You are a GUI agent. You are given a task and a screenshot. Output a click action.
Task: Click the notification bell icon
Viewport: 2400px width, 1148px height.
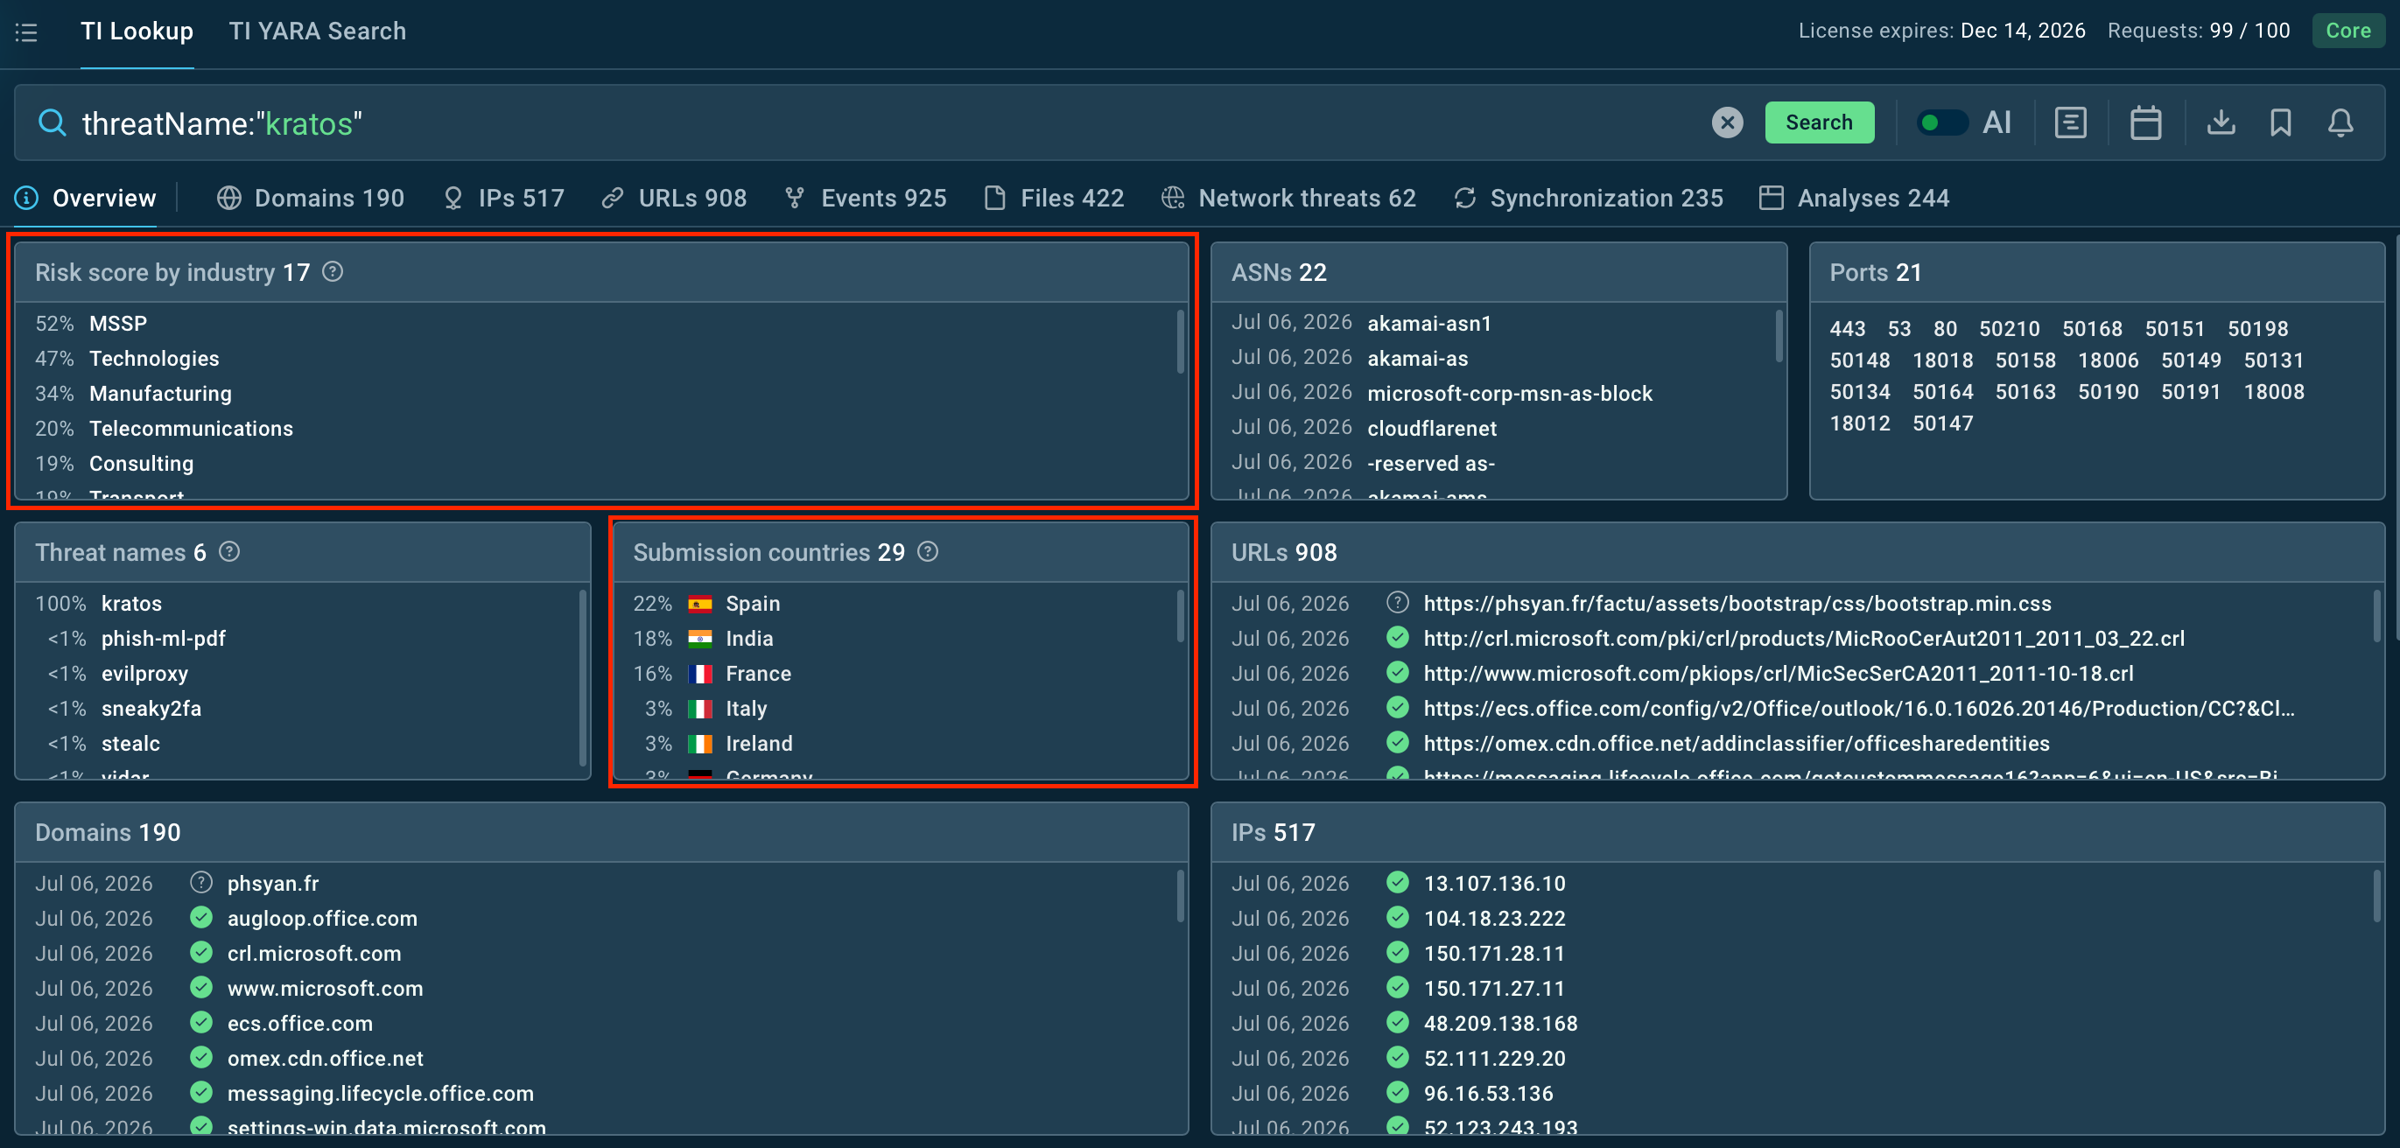tap(2340, 122)
